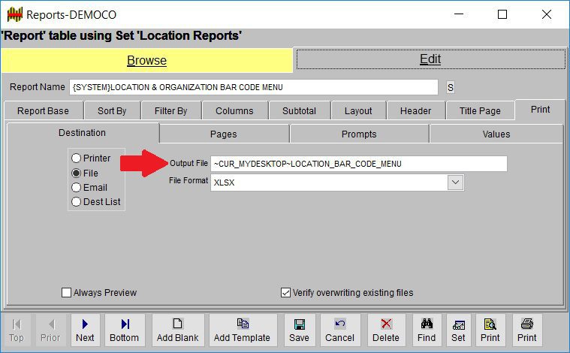Open the Values sub-tab
The width and height of the screenshot is (570, 353).
pyautogui.click(x=496, y=134)
